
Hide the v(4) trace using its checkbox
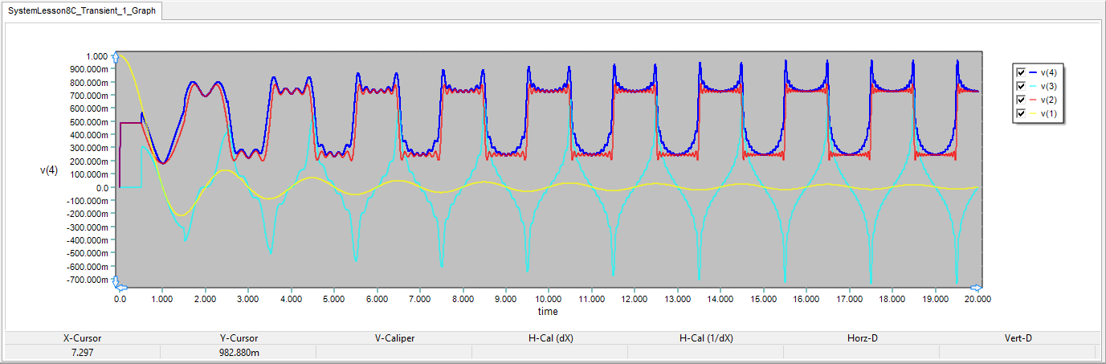pos(1020,72)
